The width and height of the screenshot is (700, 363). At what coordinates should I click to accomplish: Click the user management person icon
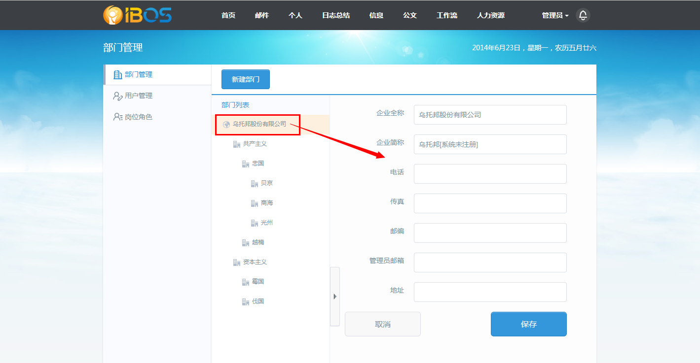(x=117, y=96)
